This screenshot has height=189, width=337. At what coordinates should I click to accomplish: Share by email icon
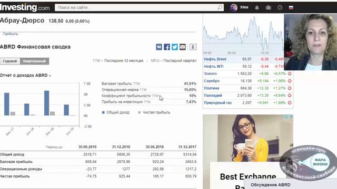(183, 47)
